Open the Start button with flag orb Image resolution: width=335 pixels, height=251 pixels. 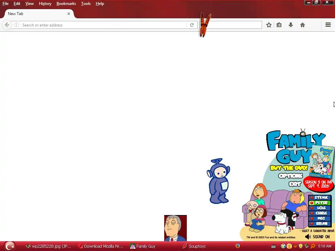coord(9,246)
